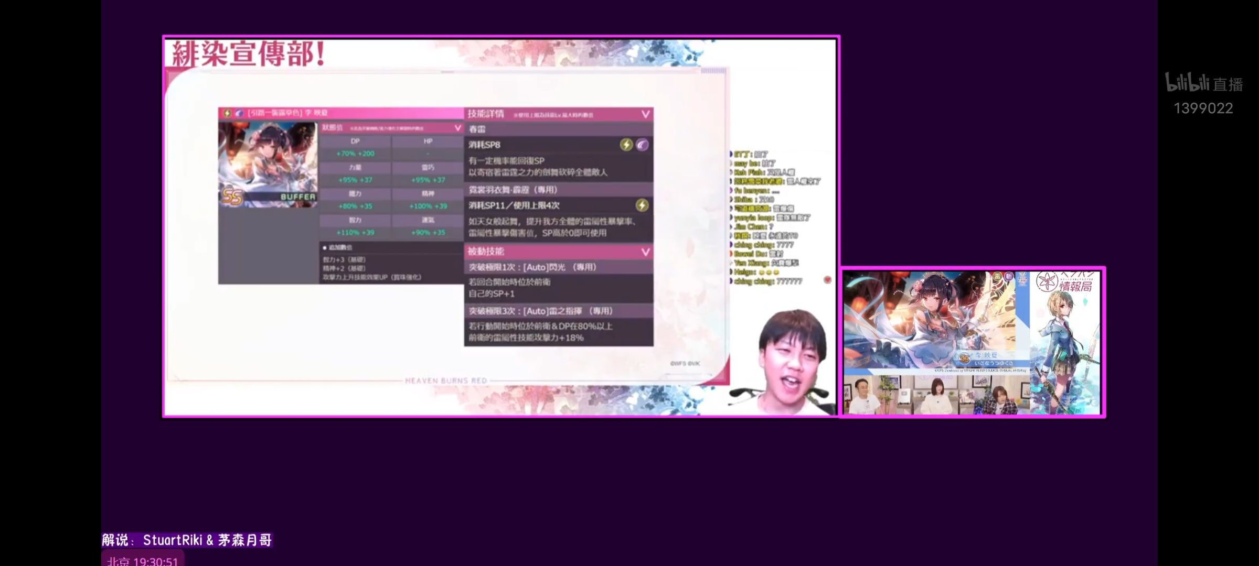Screen dimensions: 1259x566
Task: Click the 消耗SP11／使用上限4次 text
Action: (514, 205)
